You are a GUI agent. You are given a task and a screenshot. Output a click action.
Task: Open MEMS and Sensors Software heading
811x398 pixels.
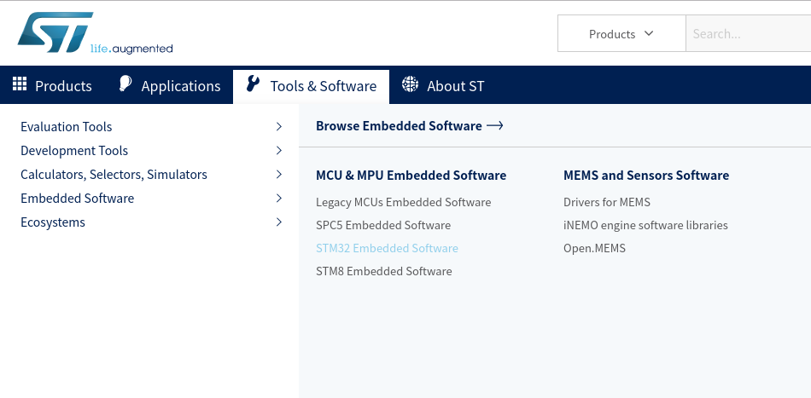point(646,175)
